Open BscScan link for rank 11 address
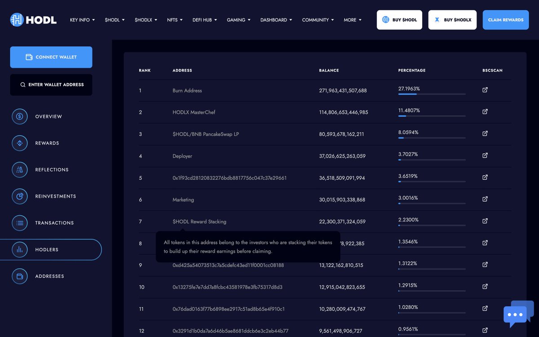 [x=485, y=308]
